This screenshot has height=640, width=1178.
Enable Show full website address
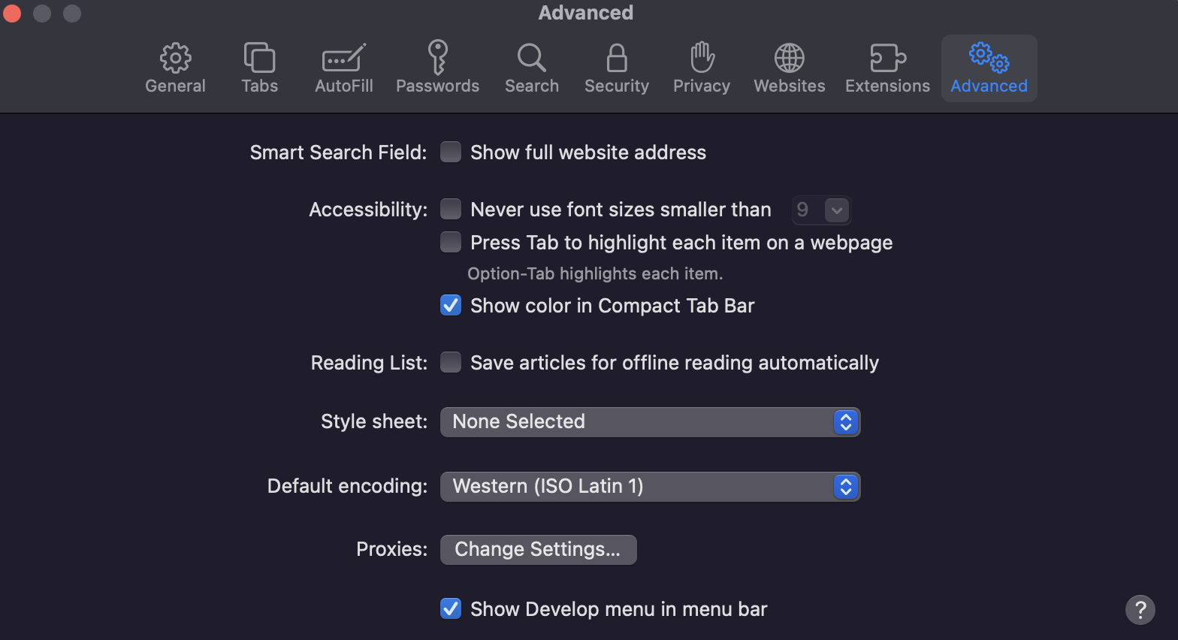coord(451,152)
